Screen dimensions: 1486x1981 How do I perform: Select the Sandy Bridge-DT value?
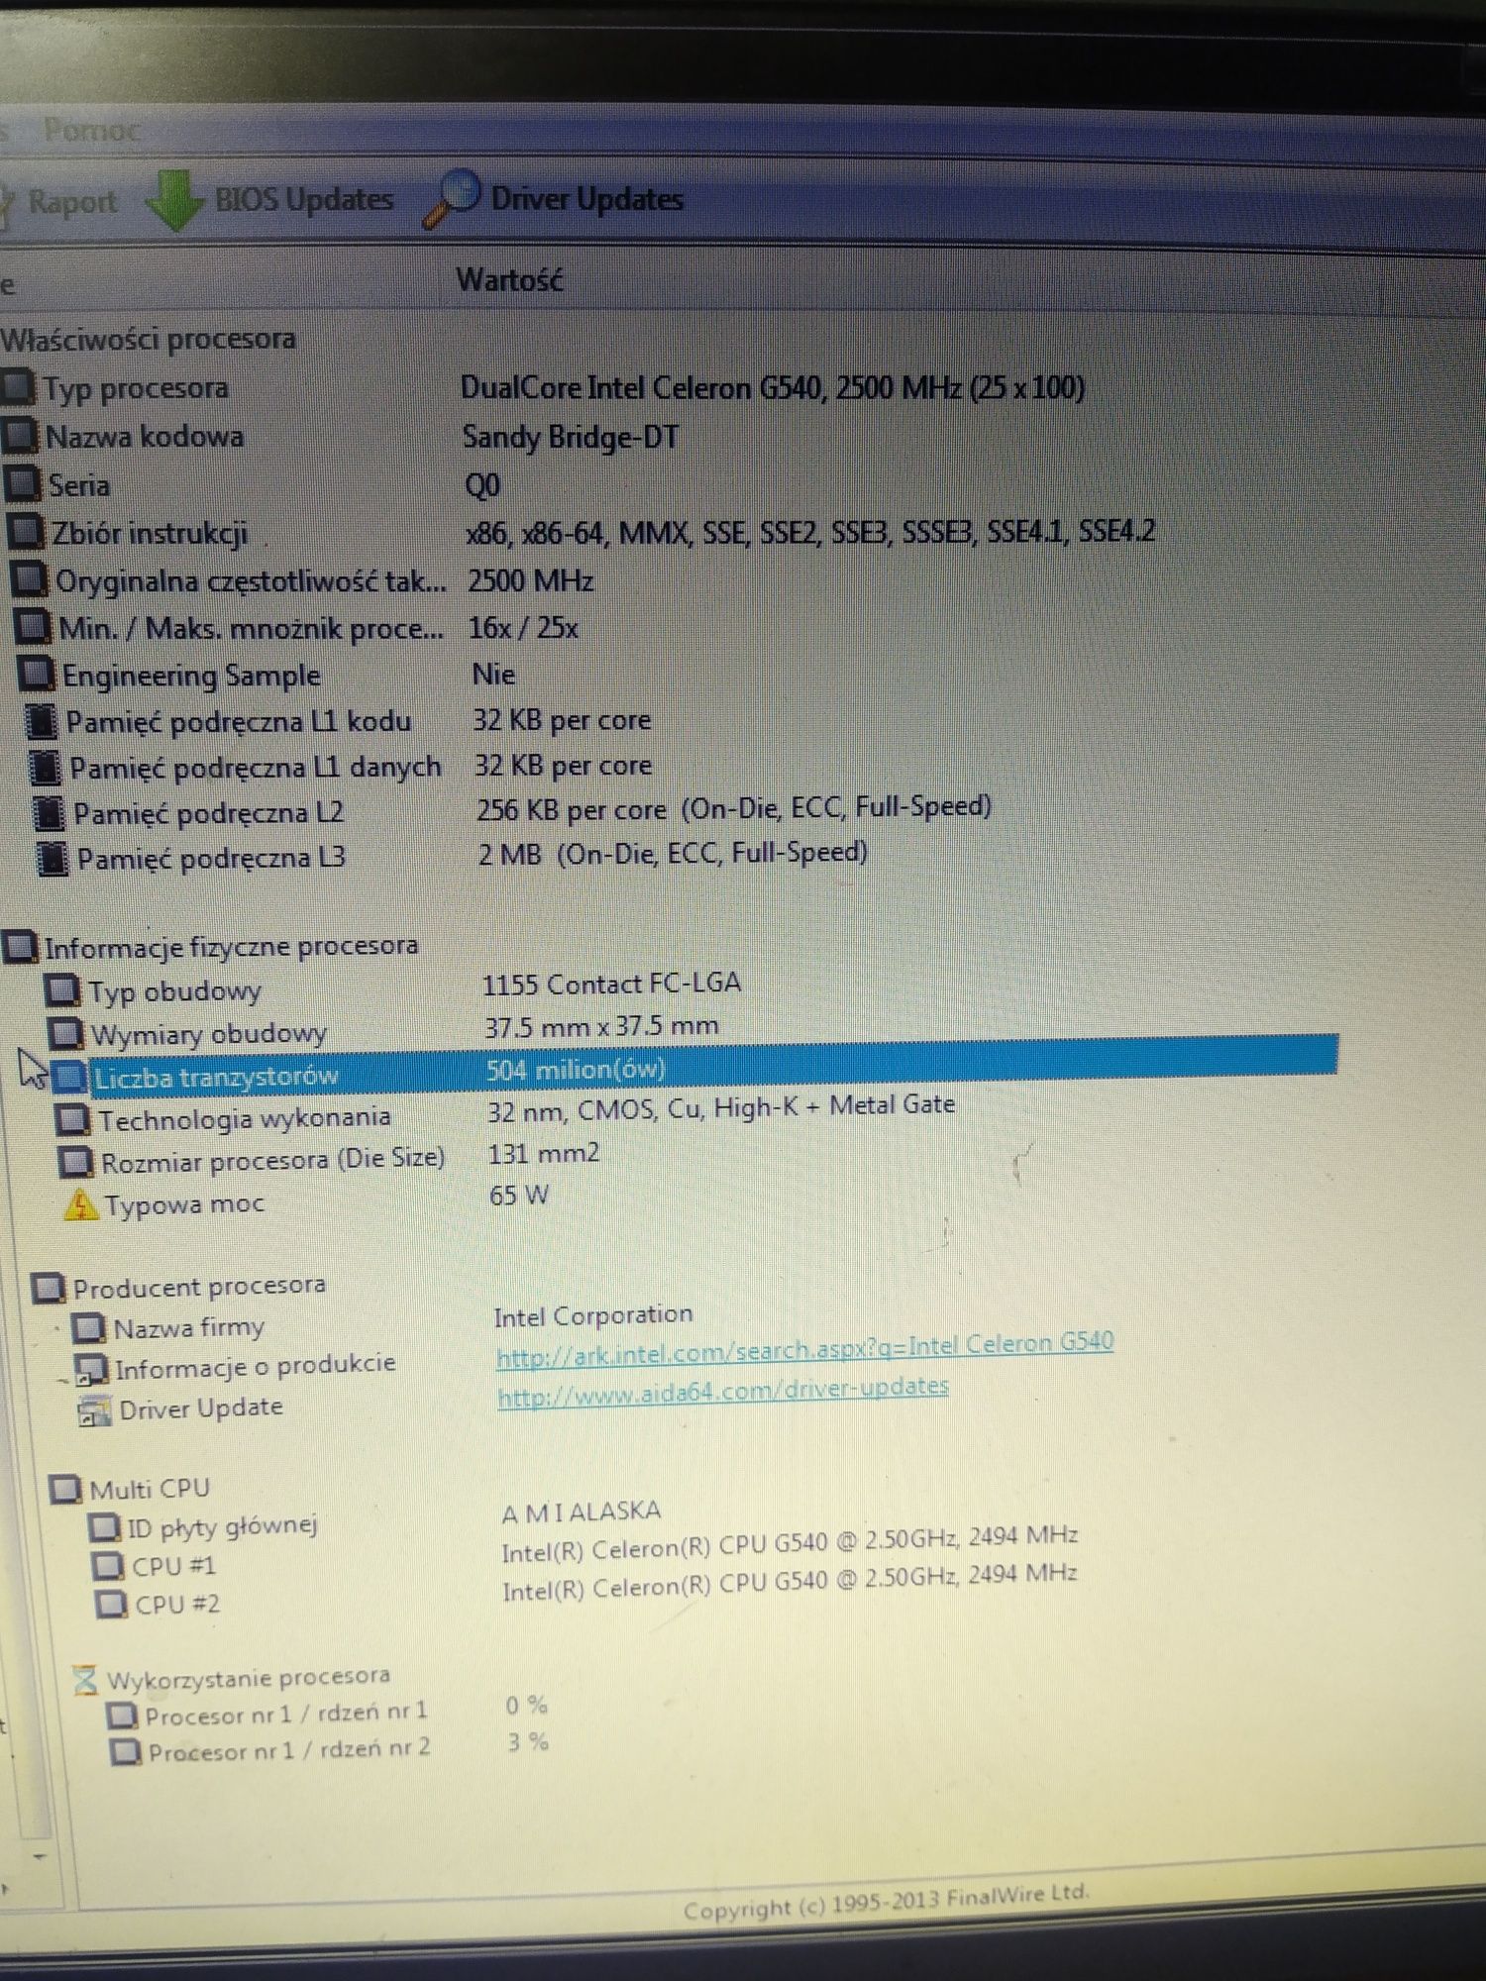(x=572, y=437)
